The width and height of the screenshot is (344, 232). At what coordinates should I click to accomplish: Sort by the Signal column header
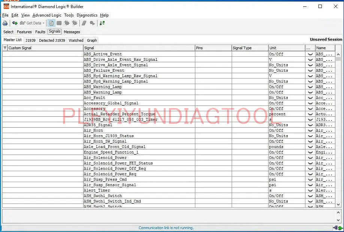pyautogui.click(x=139, y=48)
